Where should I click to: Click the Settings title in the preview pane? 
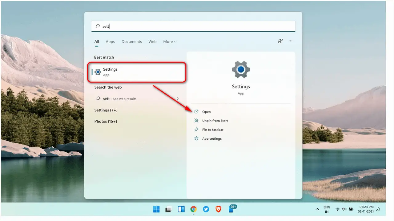[x=241, y=87]
